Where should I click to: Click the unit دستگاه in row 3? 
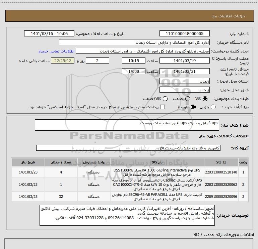tap(93, 197)
